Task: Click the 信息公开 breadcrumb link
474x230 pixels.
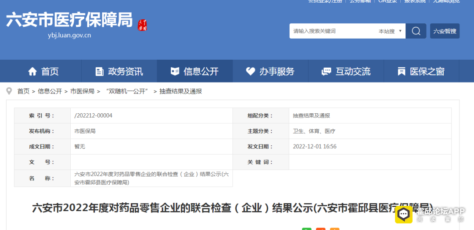Action: coord(50,91)
